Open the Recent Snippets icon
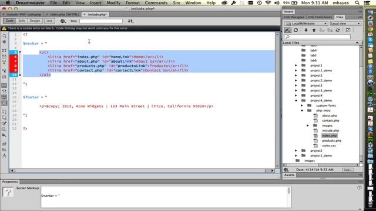The width and height of the screenshot is (376, 211). pos(4,130)
